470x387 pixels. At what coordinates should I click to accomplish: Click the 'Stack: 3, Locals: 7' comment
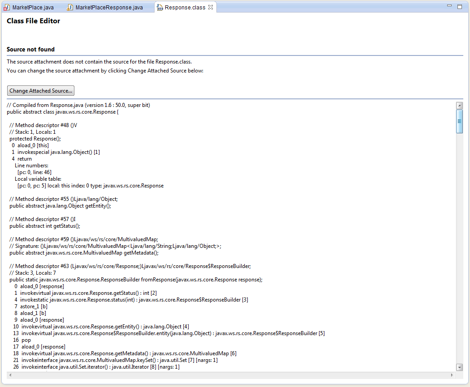coord(32,273)
